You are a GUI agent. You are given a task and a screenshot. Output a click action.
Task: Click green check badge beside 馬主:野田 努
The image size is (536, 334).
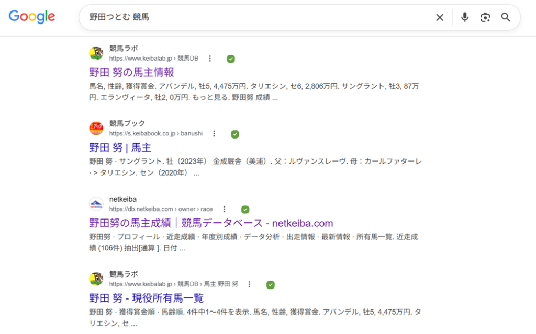coord(271,285)
